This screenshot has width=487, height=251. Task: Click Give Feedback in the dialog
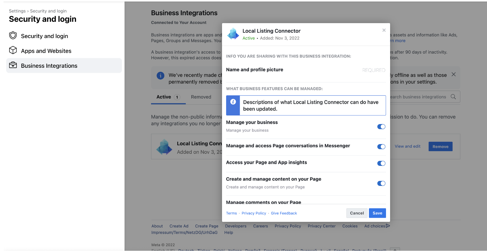click(x=284, y=213)
